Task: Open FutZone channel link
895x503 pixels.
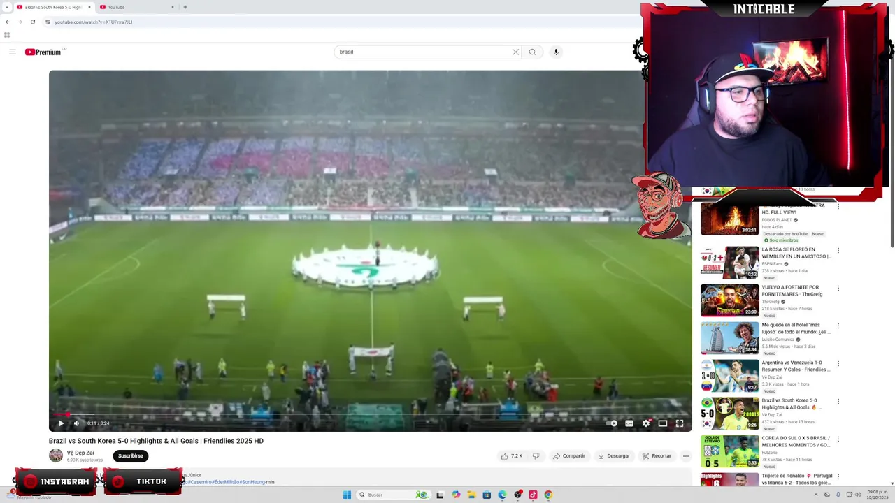Action: point(769,453)
